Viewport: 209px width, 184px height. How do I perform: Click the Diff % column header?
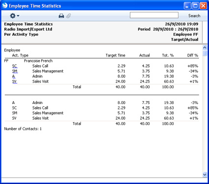pyautogui.click(x=193, y=55)
